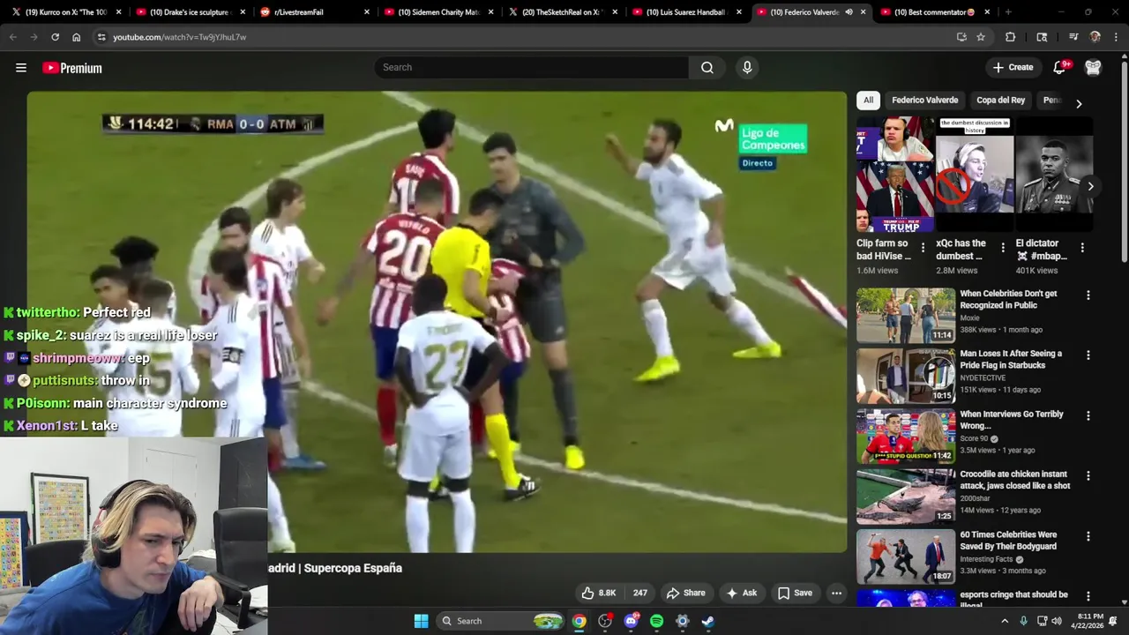This screenshot has width=1129, height=635.
Task: Advance shorts shelf with right arrow
Action: click(x=1090, y=186)
